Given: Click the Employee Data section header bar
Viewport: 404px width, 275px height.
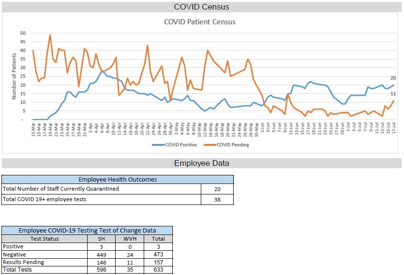Looking at the screenshot, I should pyautogui.click(x=202, y=163).
